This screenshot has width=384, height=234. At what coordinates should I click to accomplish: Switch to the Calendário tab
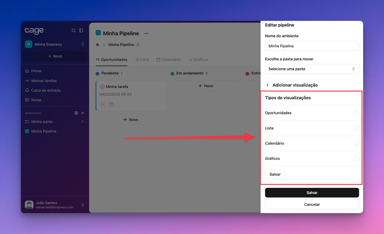tap(169, 60)
